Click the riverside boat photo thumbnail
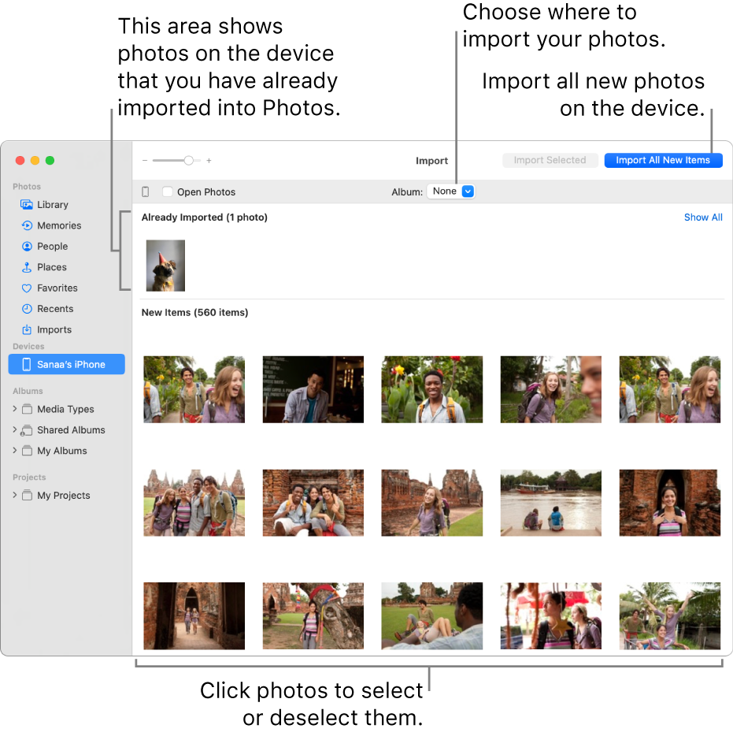 click(550, 503)
